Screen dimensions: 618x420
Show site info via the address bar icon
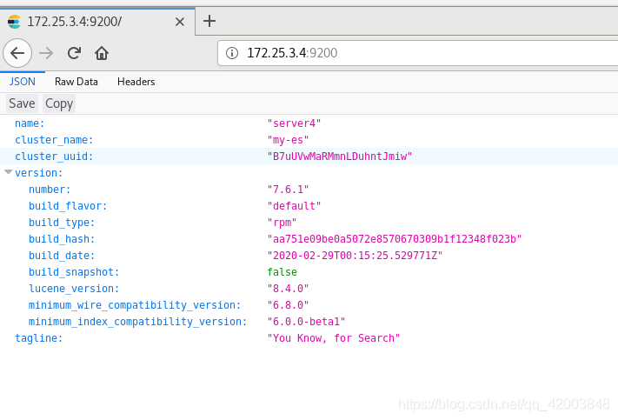click(x=232, y=53)
